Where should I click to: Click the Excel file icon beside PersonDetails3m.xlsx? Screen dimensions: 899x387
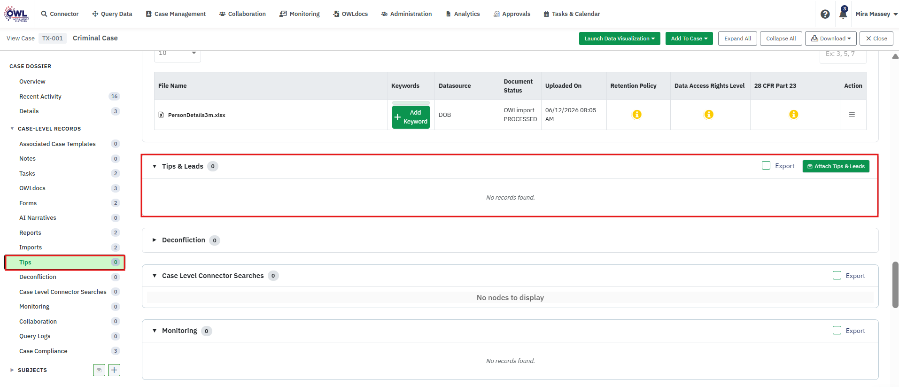[161, 115]
